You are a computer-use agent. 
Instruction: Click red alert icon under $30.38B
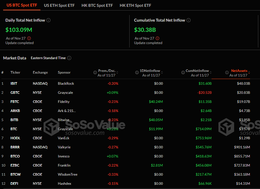(x=158, y=38)
